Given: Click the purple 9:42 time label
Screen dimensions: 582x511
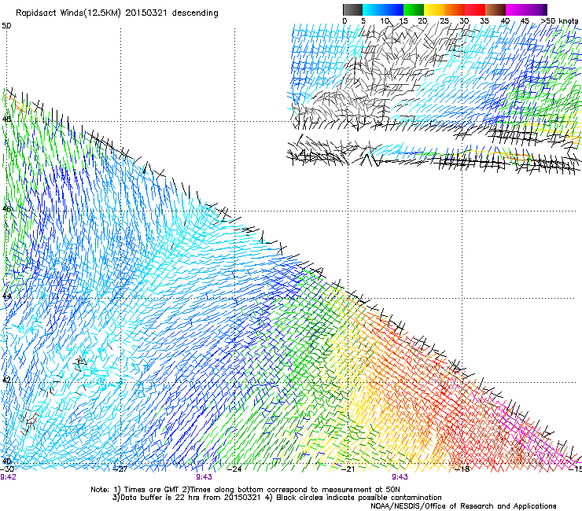Looking at the screenshot, I should (8, 477).
